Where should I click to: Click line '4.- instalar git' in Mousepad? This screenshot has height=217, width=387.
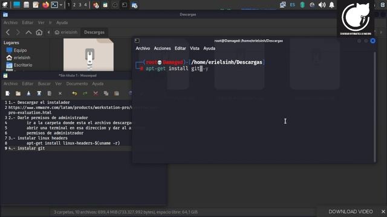[x=27, y=148]
